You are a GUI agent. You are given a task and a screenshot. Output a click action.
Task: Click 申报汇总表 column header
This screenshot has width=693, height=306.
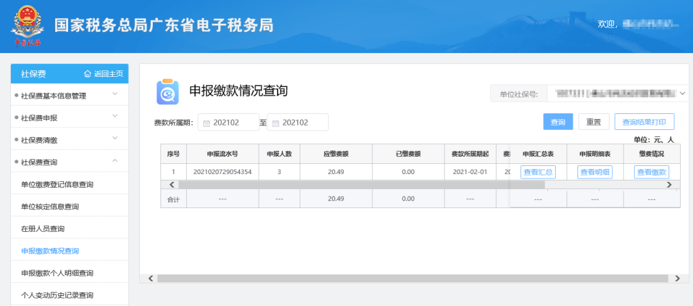(538, 154)
